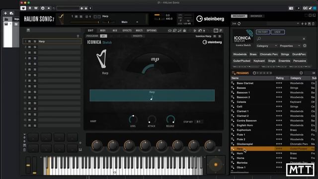Open the Main output selector dropdown
318x179 pixels.
click(x=130, y=22)
